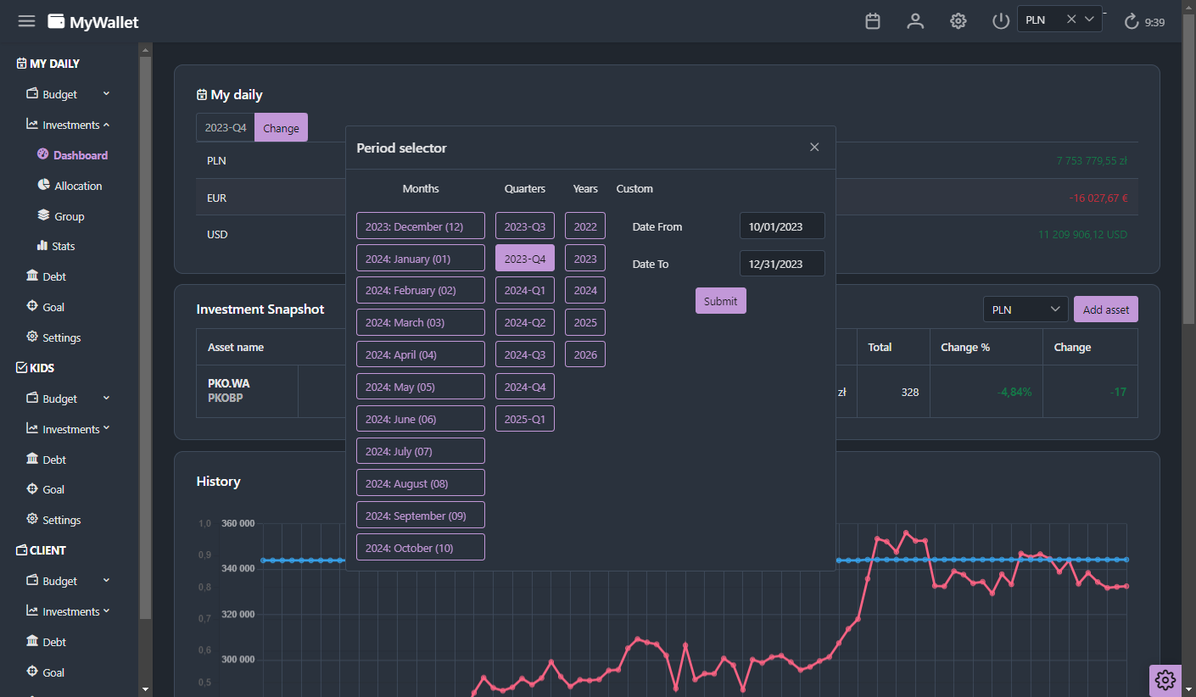
Task: Choose 2024: April (04) month
Action: click(x=421, y=354)
